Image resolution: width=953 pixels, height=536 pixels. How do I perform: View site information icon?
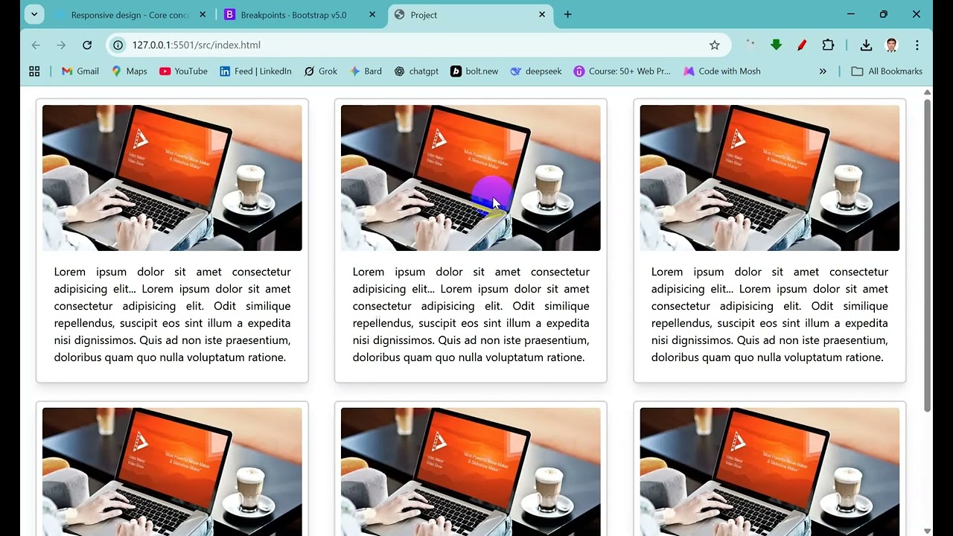(118, 45)
